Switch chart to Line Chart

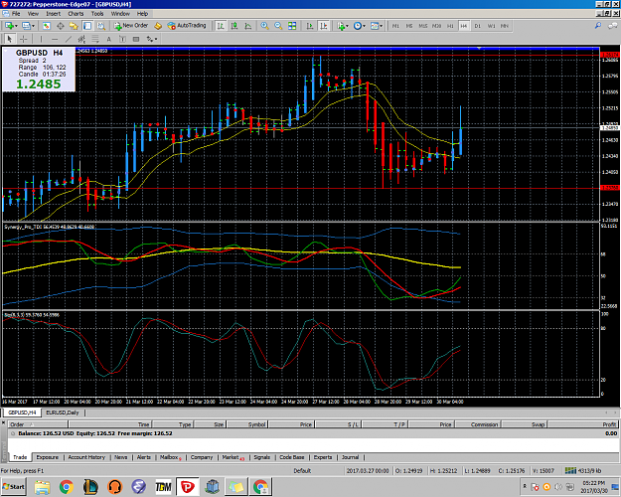pyautogui.click(x=248, y=26)
